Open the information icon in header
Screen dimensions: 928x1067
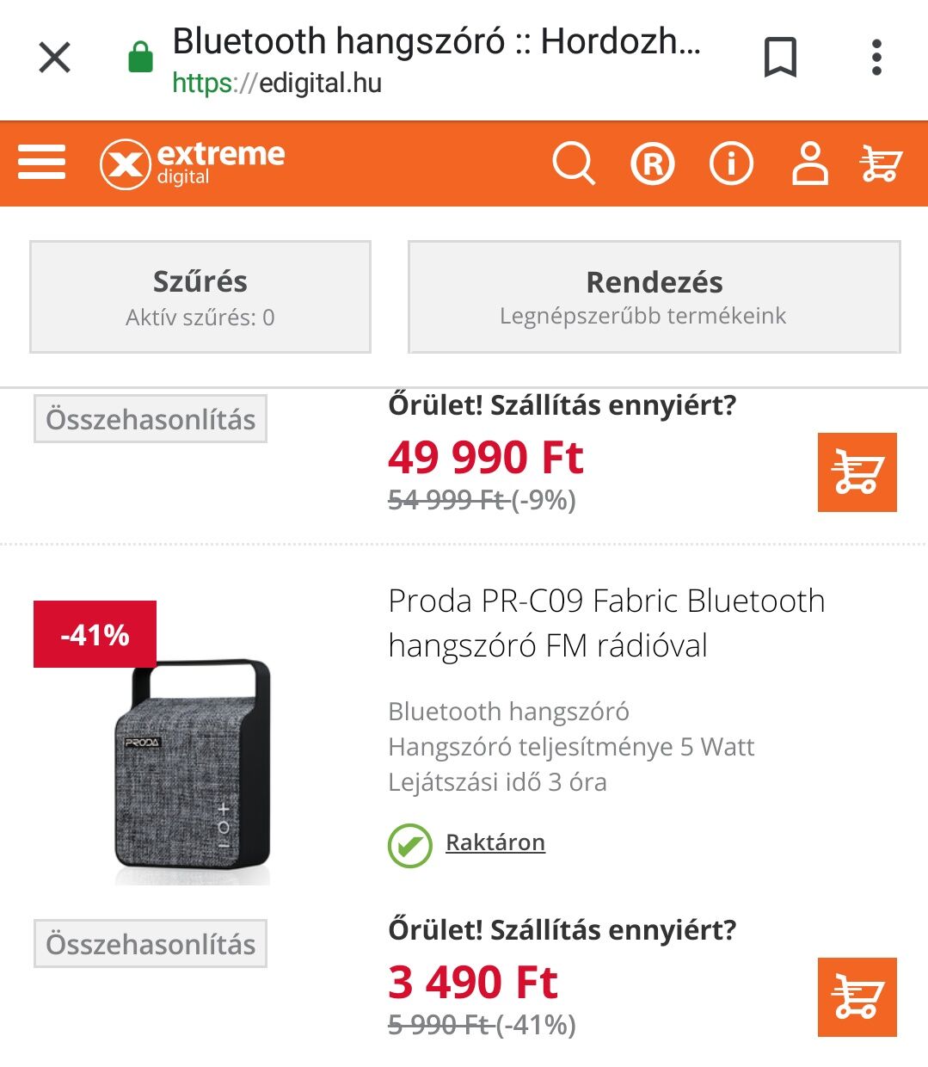pos(731,163)
